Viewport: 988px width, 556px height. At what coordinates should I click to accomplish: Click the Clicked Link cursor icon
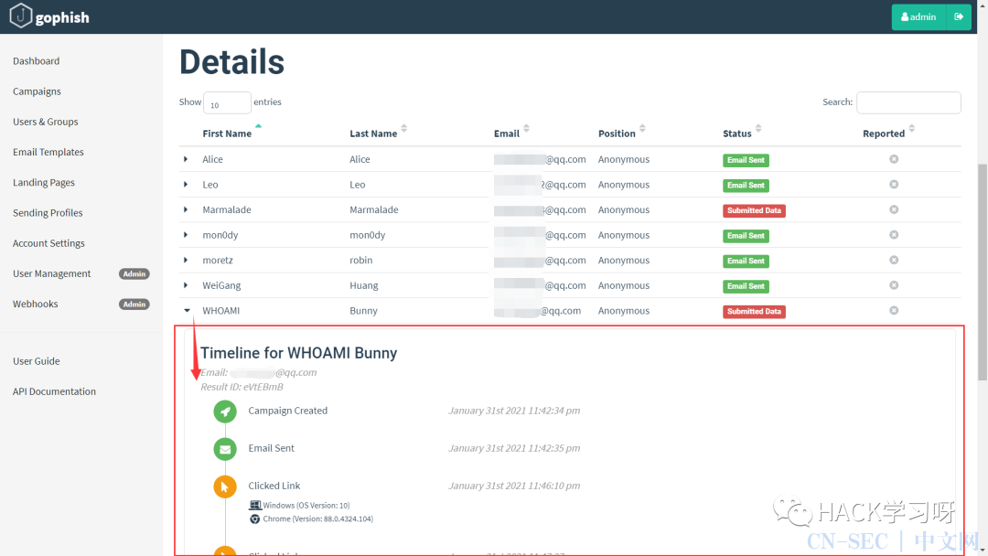point(225,486)
